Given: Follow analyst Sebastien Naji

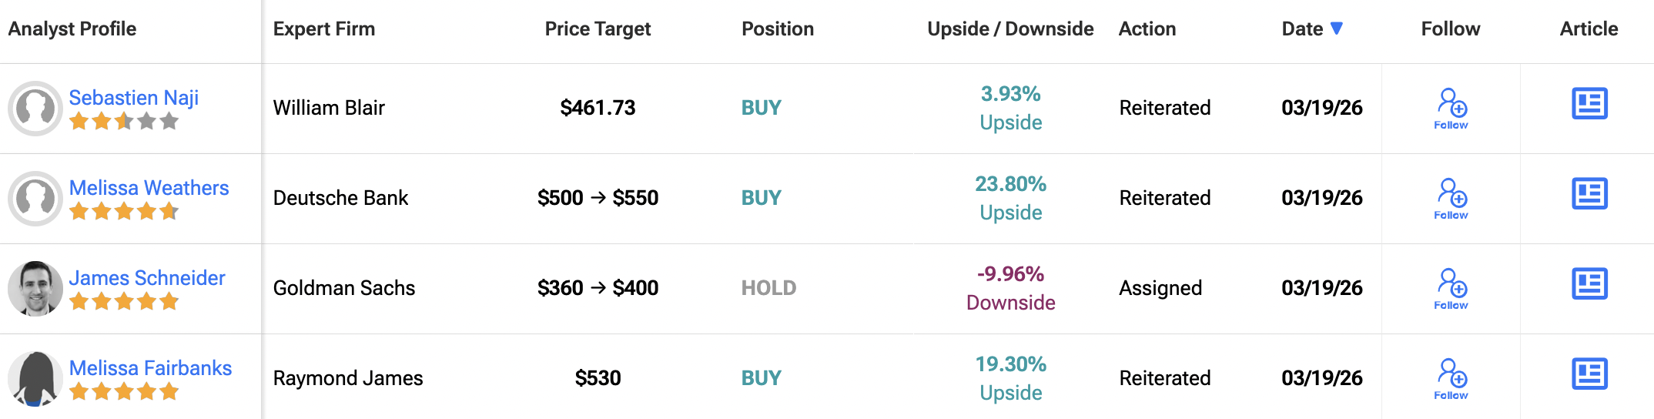Looking at the screenshot, I should [x=1451, y=109].
